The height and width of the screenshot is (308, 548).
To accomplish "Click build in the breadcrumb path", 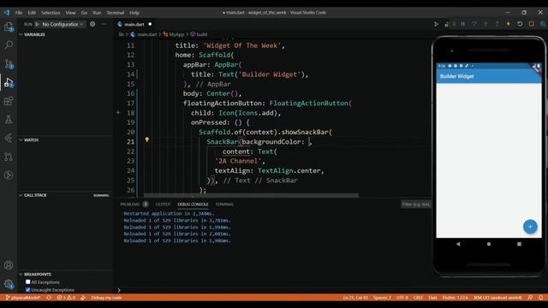I will [x=202, y=34].
